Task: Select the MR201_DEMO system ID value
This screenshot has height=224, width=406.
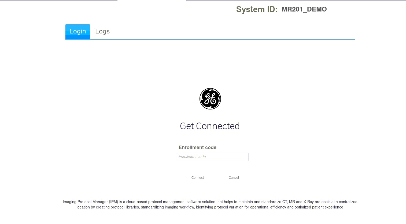Action: [304, 9]
